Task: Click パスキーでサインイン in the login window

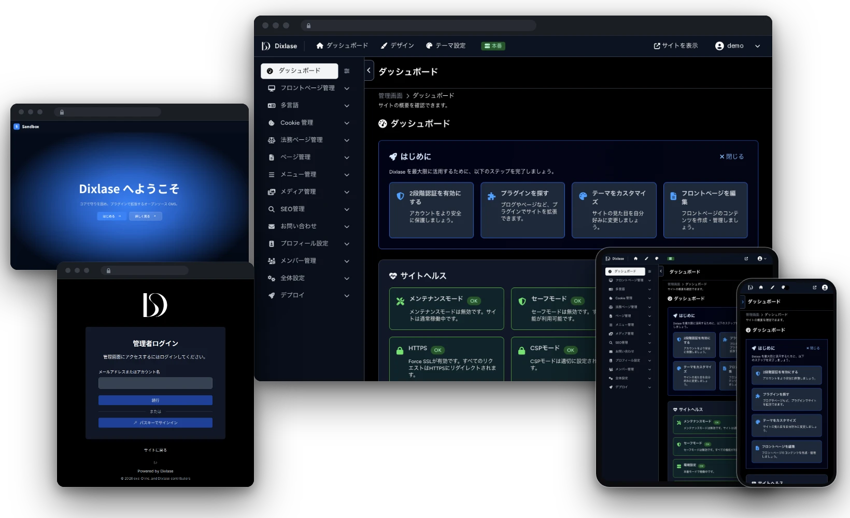Action: [x=155, y=423]
